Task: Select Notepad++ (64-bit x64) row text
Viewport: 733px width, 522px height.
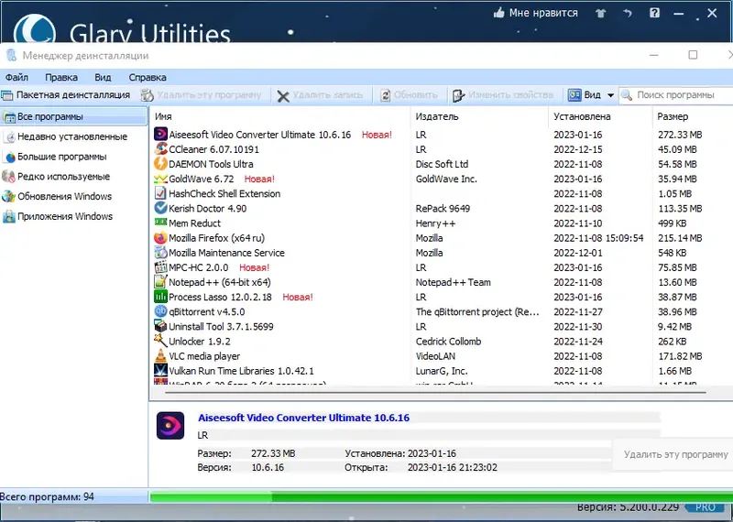Action: tap(219, 282)
